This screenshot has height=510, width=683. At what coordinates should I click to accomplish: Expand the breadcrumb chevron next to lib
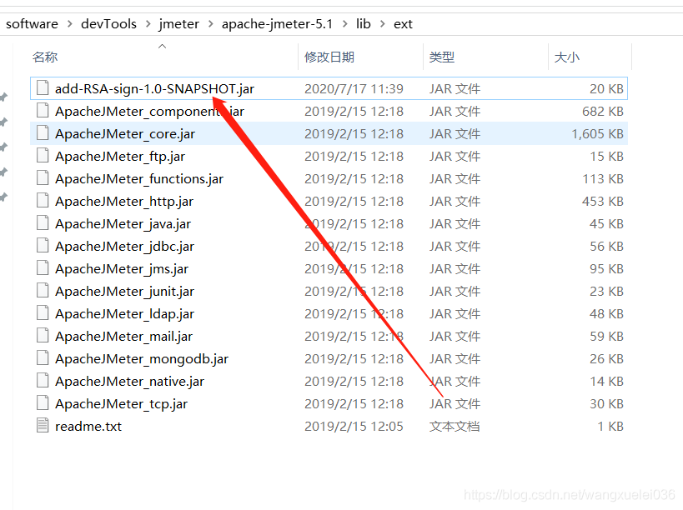point(383,23)
